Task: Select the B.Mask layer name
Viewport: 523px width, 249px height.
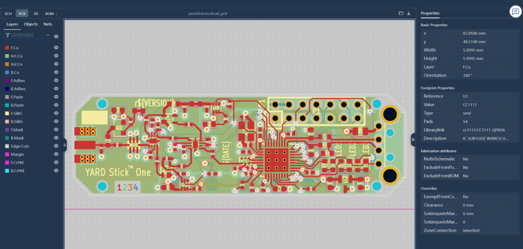Action: [16, 138]
